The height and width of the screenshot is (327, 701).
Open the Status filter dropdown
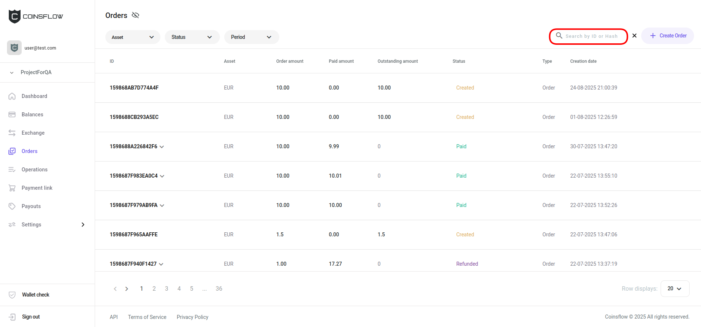[192, 37]
